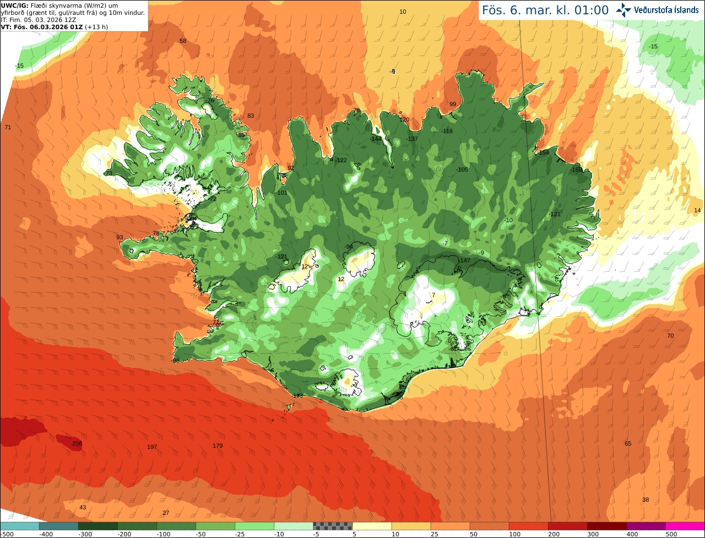Click the 99 value in the northeast
Image resolution: width=705 pixels, height=538 pixels.
click(453, 104)
